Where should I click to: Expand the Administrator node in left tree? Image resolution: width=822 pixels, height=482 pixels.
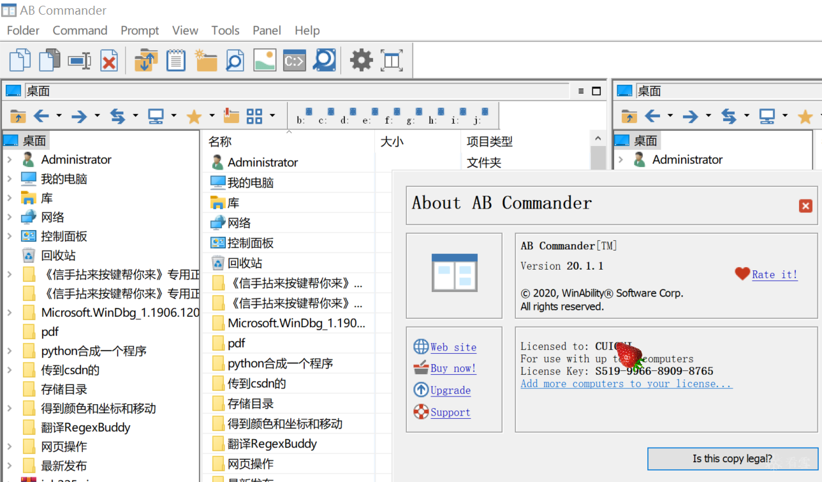pos(10,160)
